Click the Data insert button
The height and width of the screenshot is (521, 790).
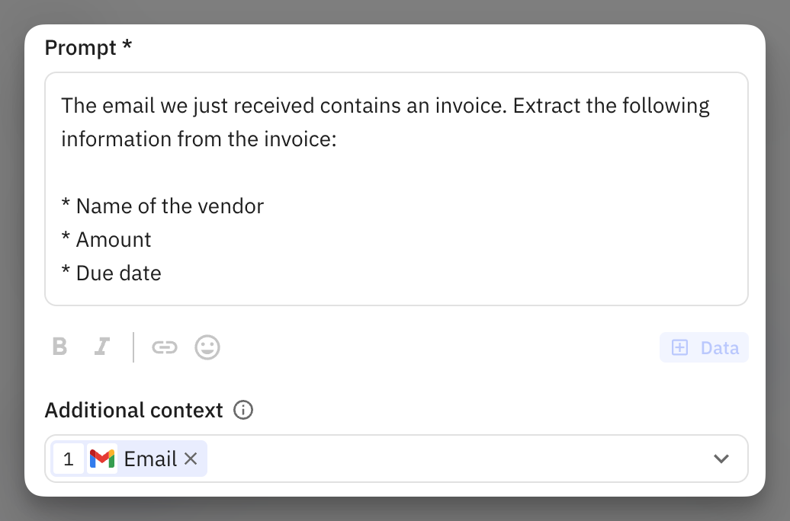pos(704,347)
